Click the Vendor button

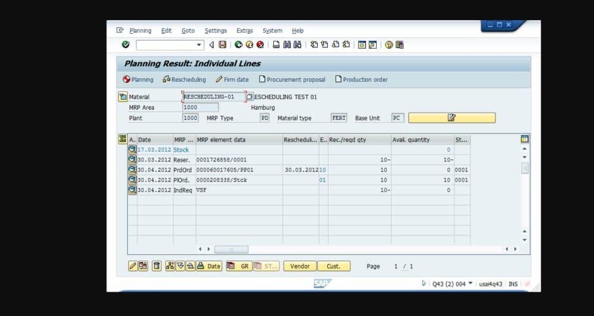tap(299, 266)
